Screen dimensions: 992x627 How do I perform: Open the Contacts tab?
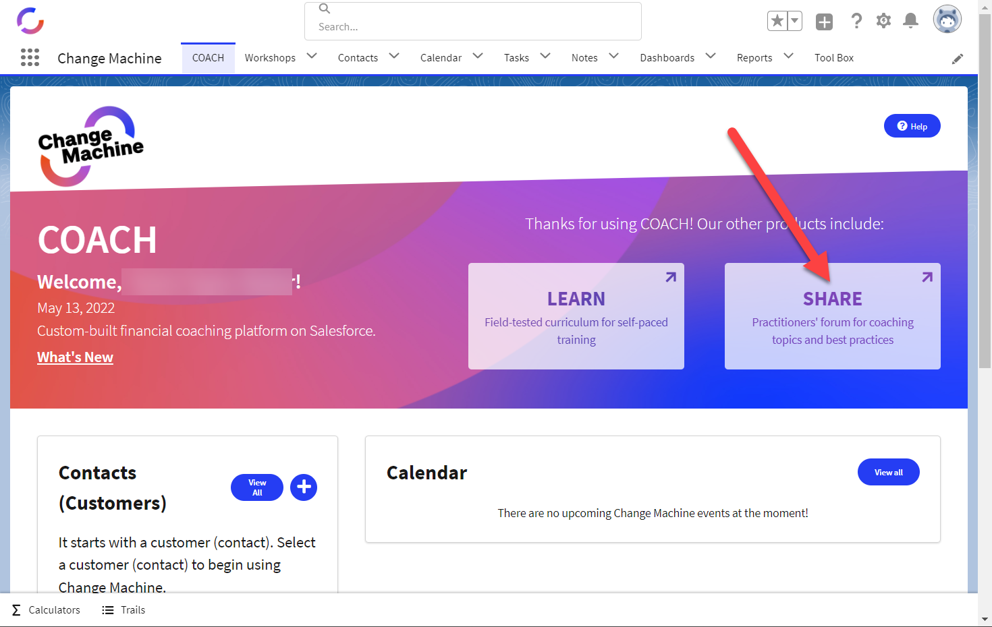[358, 58]
